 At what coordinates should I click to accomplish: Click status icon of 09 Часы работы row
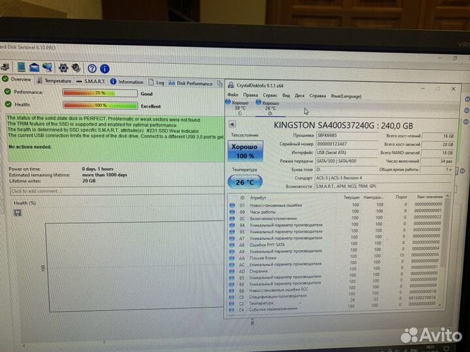pyautogui.click(x=232, y=212)
